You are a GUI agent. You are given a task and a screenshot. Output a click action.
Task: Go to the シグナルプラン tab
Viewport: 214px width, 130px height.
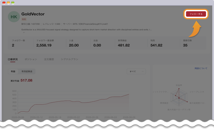pyautogui.click(x=69, y=59)
